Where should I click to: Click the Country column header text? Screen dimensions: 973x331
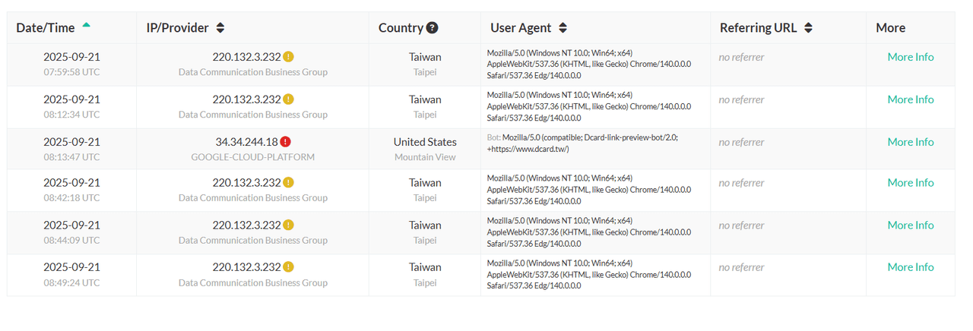pyautogui.click(x=401, y=28)
